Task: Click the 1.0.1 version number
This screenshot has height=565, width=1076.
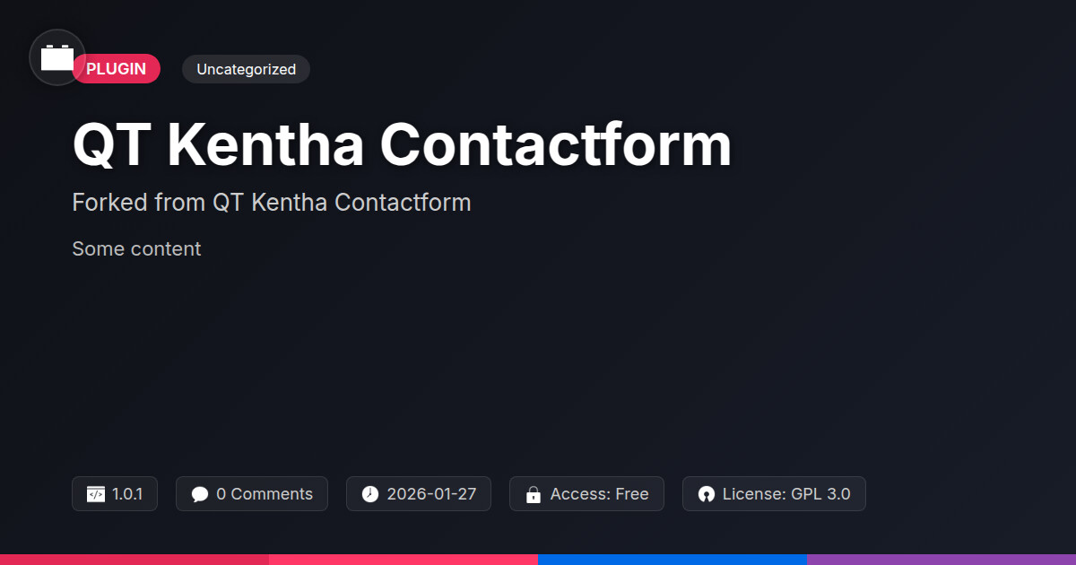Action: [127, 494]
